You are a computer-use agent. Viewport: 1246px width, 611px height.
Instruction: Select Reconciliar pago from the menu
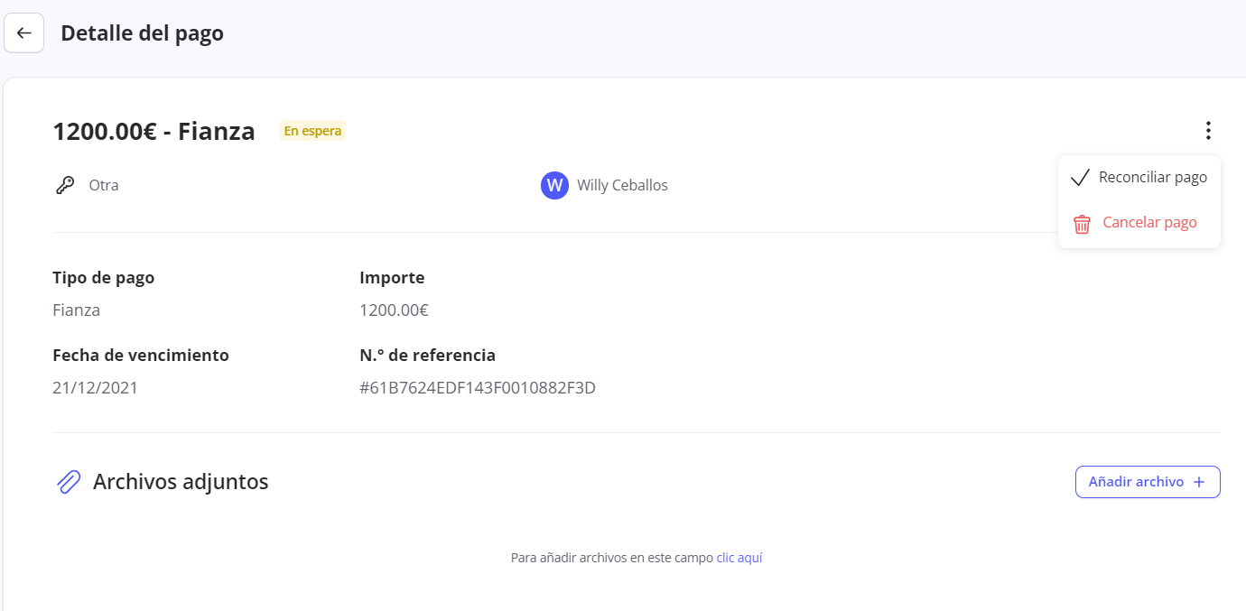coord(1152,177)
